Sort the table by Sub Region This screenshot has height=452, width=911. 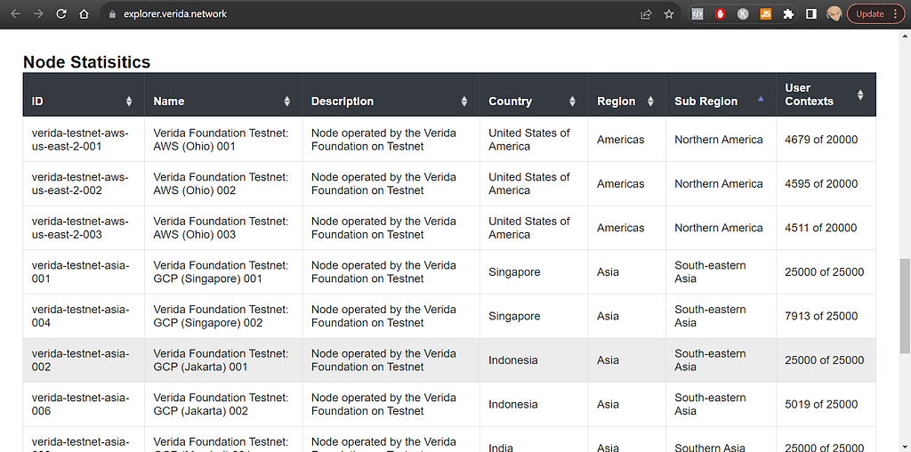point(760,101)
